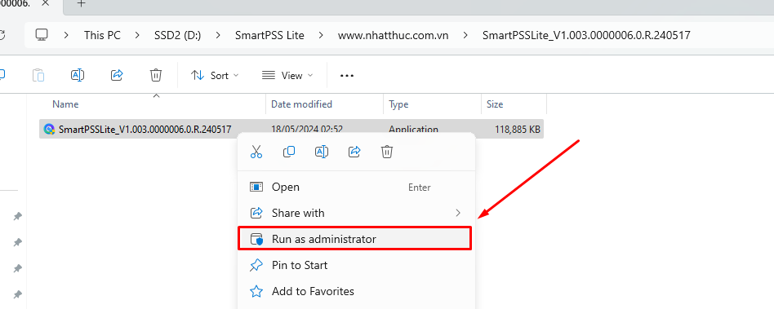Click toolbar Delete trash icon
This screenshot has width=774, height=309.
click(x=156, y=75)
